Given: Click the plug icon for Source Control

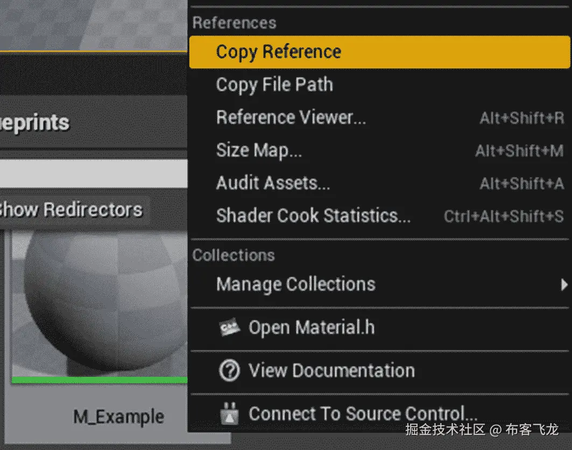Looking at the screenshot, I should pyautogui.click(x=230, y=414).
